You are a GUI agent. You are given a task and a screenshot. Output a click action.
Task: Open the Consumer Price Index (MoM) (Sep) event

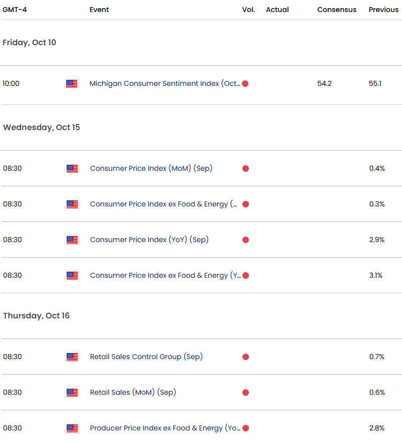coord(151,169)
